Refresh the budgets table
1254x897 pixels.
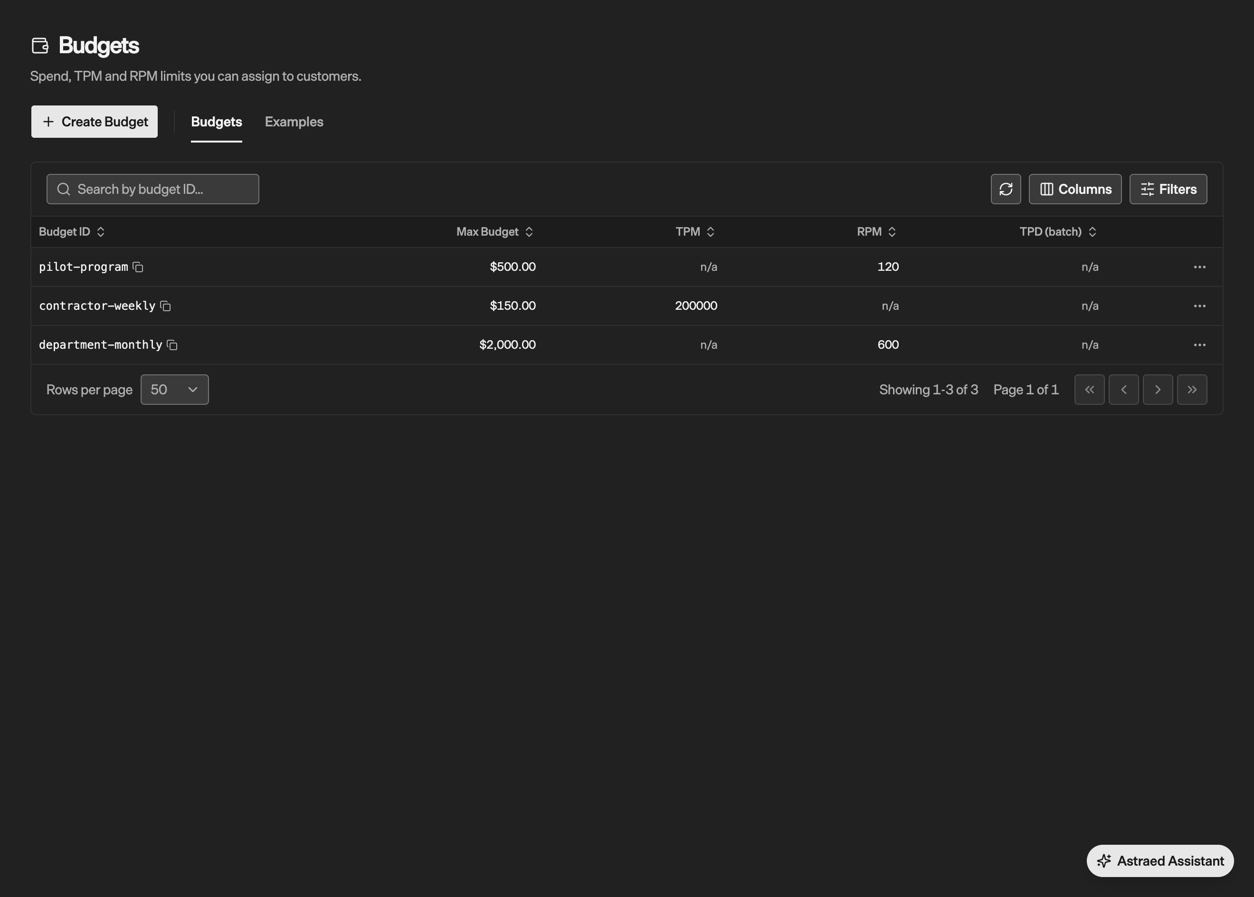[1006, 189]
